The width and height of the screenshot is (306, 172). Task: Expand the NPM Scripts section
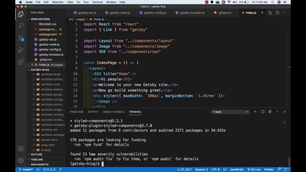39,164
